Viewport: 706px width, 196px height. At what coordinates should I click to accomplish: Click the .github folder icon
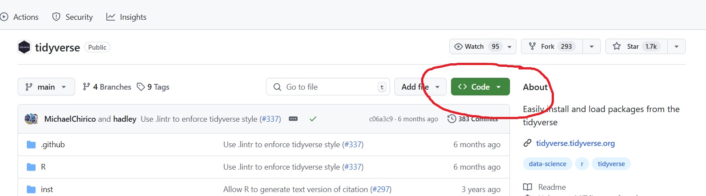coord(31,145)
